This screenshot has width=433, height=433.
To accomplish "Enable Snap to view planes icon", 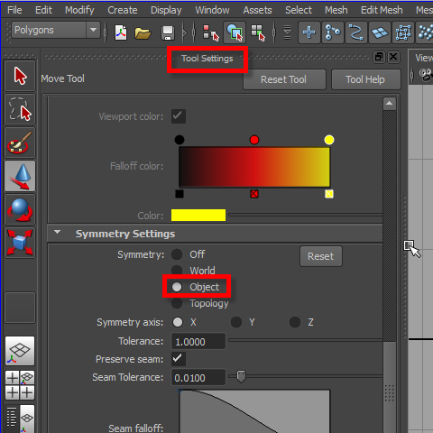I will coord(380,32).
